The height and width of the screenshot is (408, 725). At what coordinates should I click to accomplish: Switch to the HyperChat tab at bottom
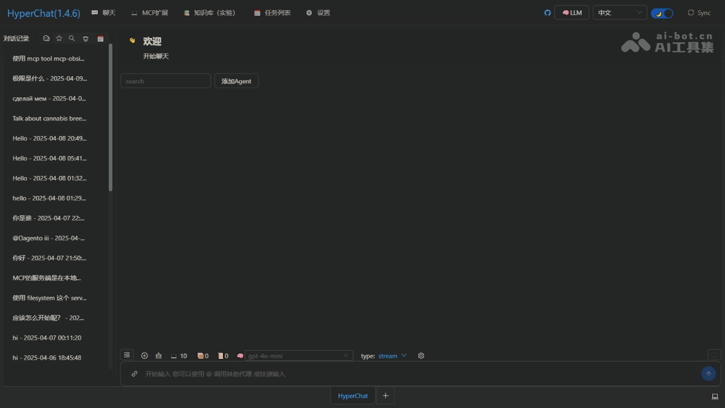point(352,396)
